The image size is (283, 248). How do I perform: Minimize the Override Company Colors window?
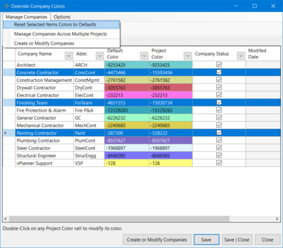coord(236,6)
